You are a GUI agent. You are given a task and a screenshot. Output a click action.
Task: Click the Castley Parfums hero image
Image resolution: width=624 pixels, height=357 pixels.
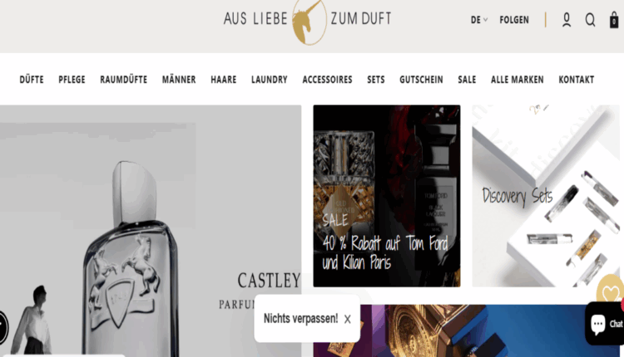coord(151,230)
